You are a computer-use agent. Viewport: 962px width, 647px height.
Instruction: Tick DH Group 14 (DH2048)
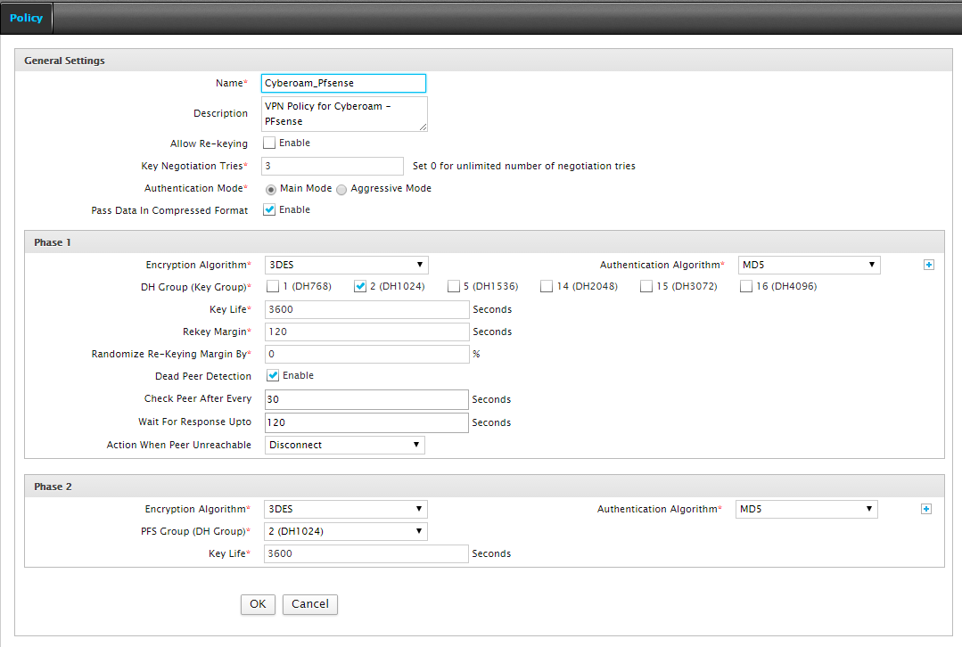click(547, 286)
